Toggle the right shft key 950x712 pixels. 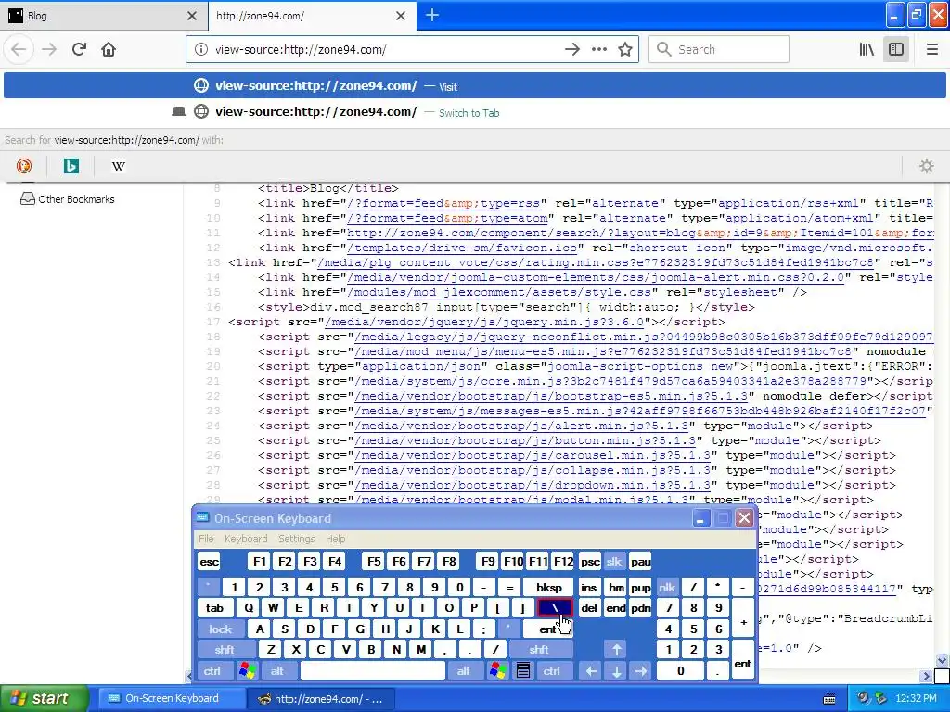[539, 650]
